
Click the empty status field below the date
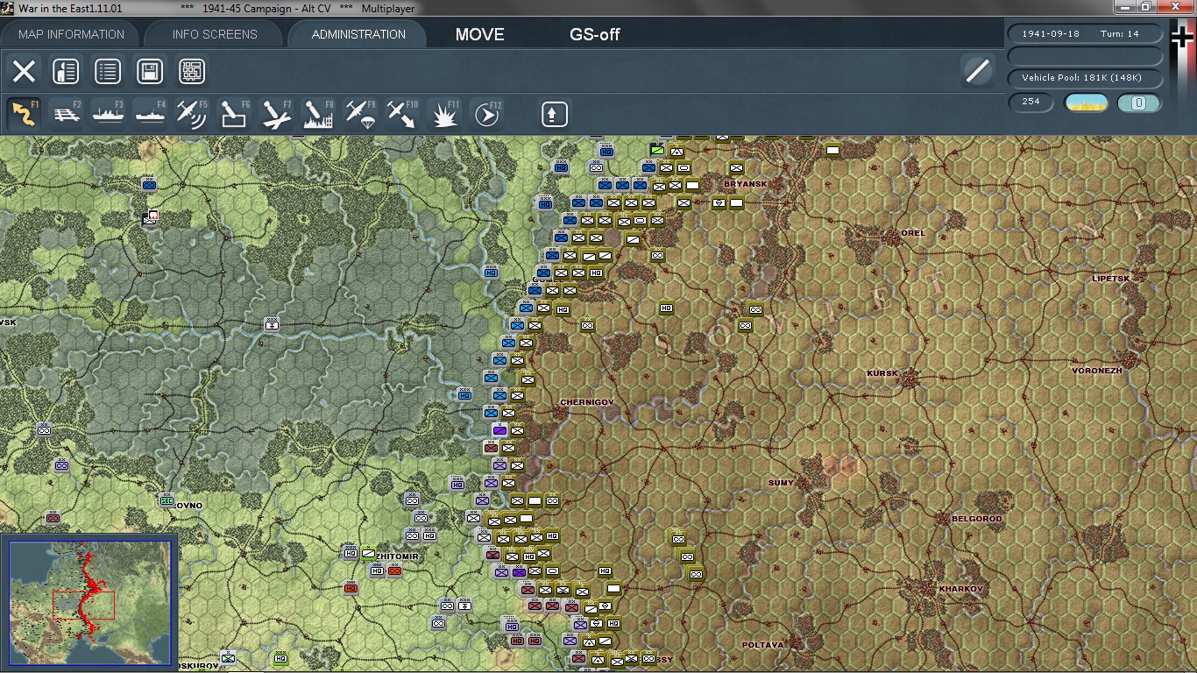[1086, 56]
